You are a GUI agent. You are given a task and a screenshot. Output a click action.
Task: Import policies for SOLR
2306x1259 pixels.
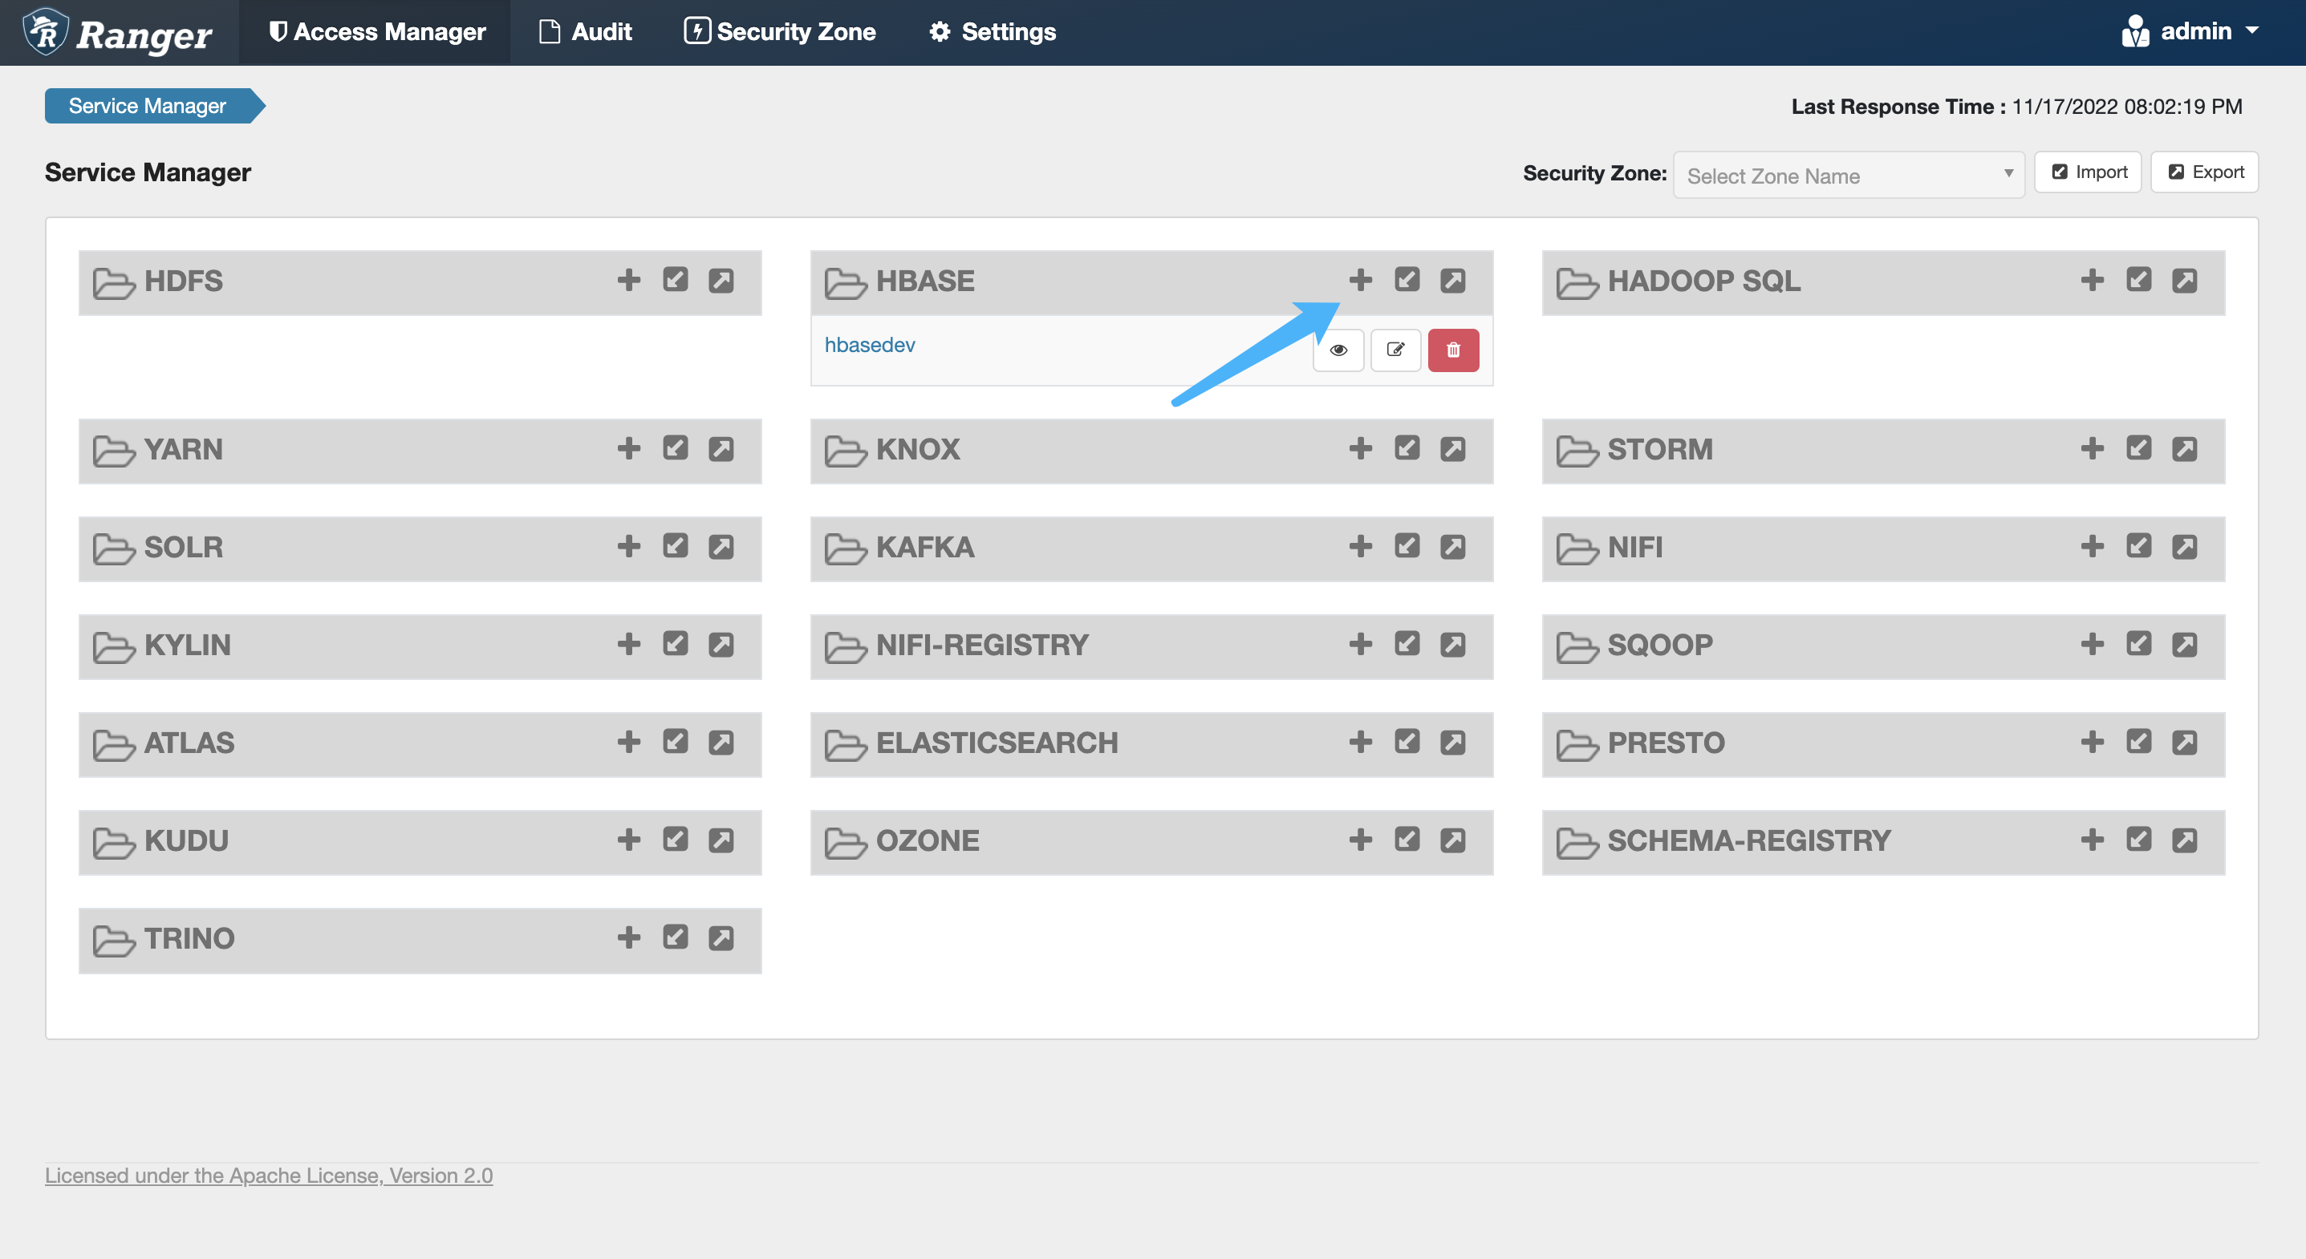[675, 546]
